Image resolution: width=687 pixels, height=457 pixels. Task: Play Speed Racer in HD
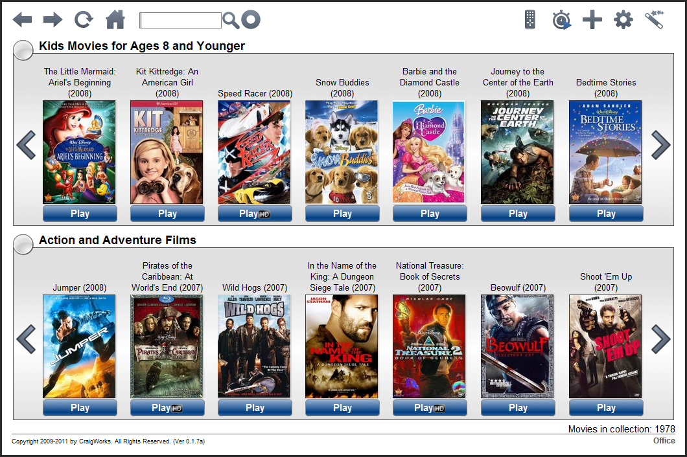[x=255, y=214]
